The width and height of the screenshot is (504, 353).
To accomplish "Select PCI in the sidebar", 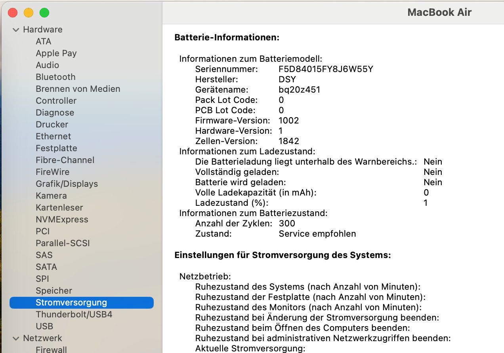I will click(43, 232).
